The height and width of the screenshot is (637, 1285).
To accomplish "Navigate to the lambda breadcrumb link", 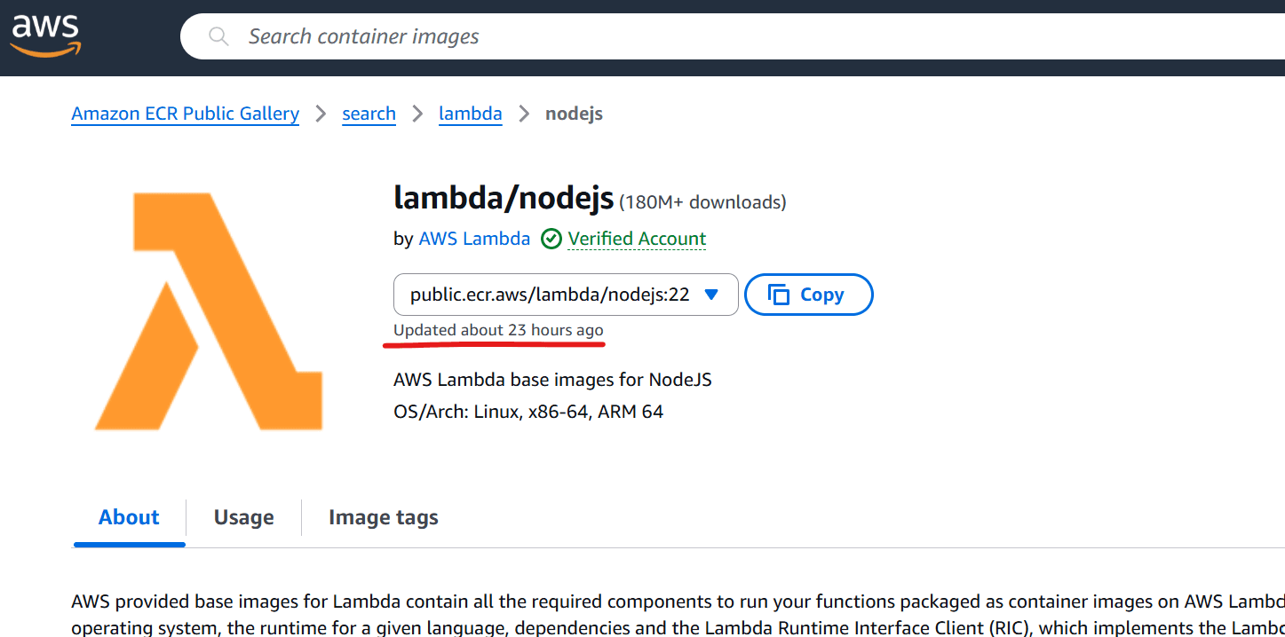I will (x=470, y=114).
